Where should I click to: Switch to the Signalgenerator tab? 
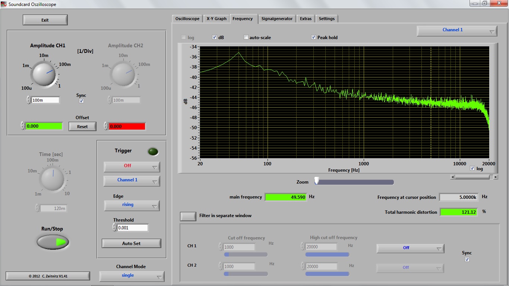tap(277, 19)
